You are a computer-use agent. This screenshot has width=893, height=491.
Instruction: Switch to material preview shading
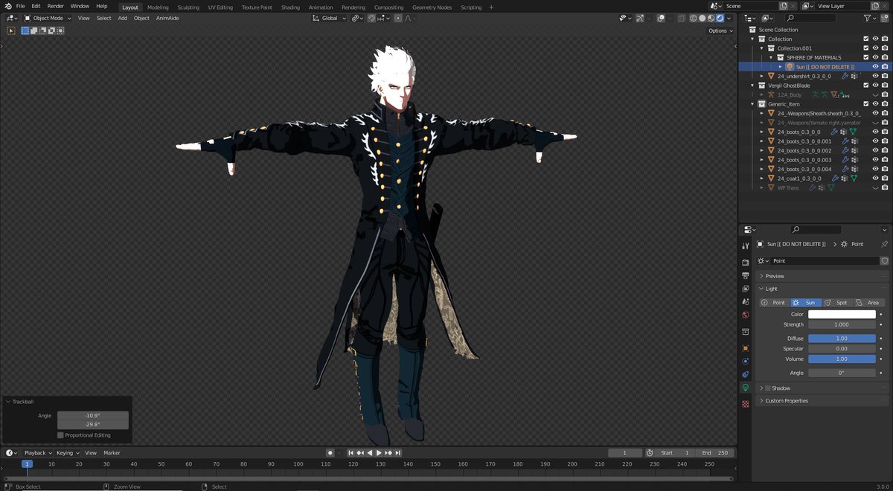coord(711,18)
